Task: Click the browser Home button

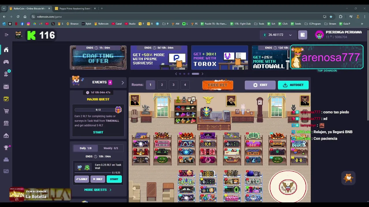Action: tap(25, 17)
